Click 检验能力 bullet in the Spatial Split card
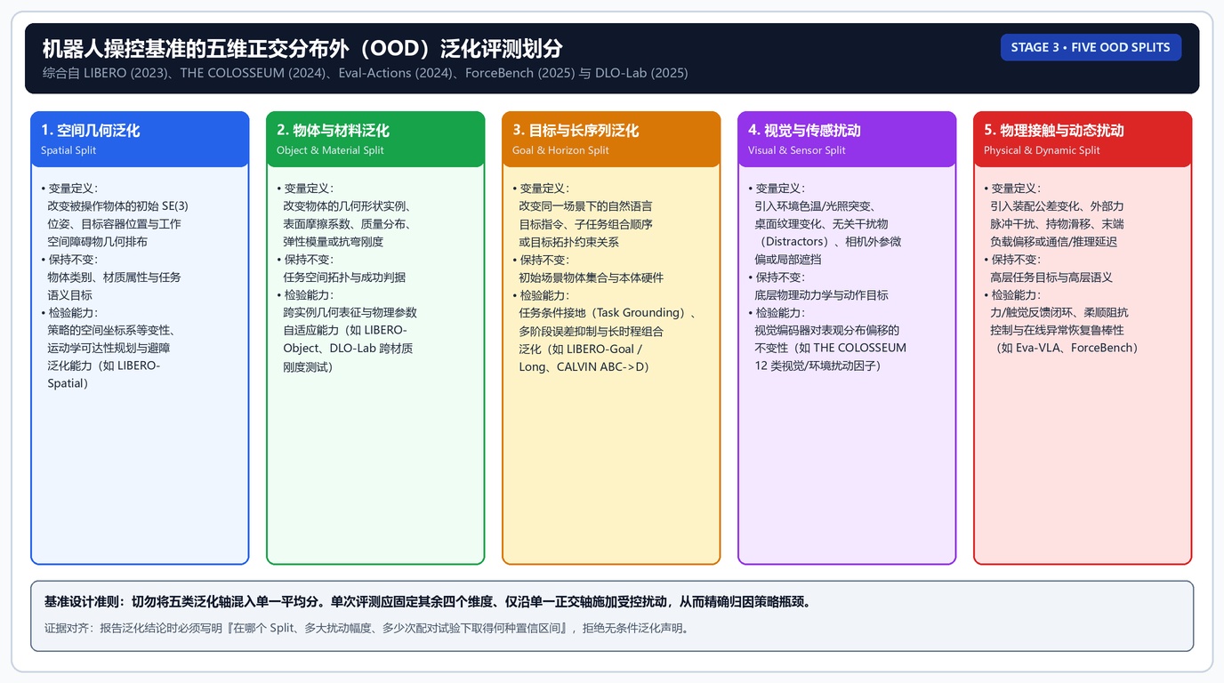Screen dimensions: 1224x683 tap(69, 313)
